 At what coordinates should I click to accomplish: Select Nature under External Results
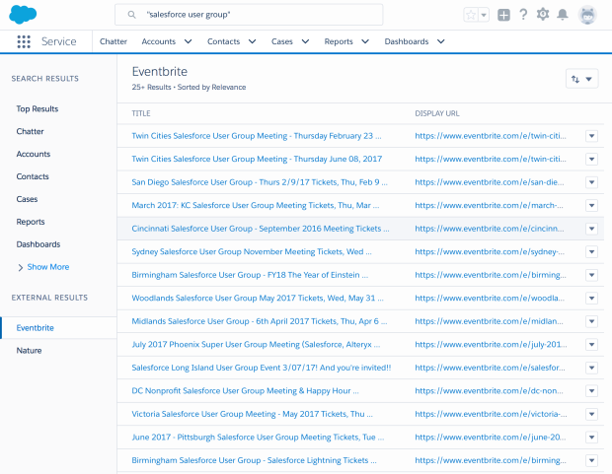point(29,351)
